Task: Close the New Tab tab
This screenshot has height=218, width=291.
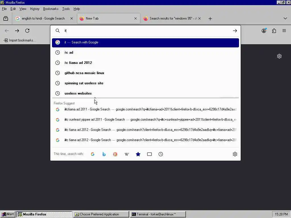Action: [136, 18]
